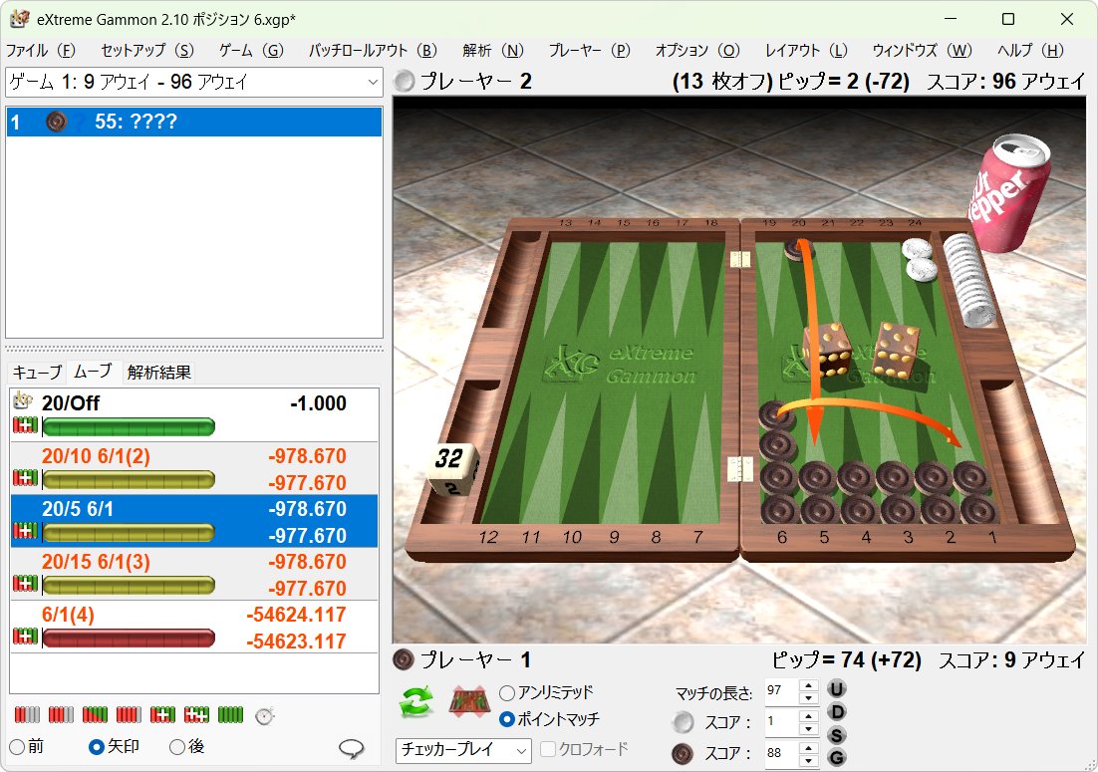Decrease dark player score stepper
The height and width of the screenshot is (772, 1098).
coord(809,760)
